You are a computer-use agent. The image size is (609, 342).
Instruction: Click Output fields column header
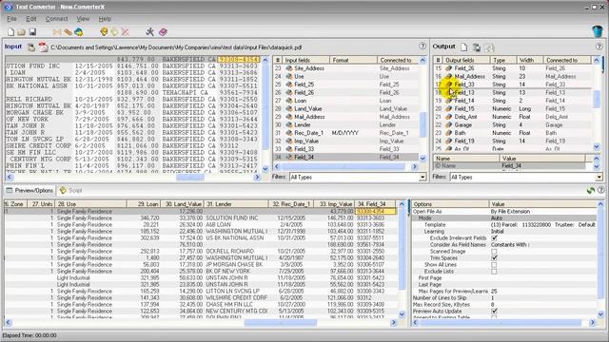(x=466, y=60)
